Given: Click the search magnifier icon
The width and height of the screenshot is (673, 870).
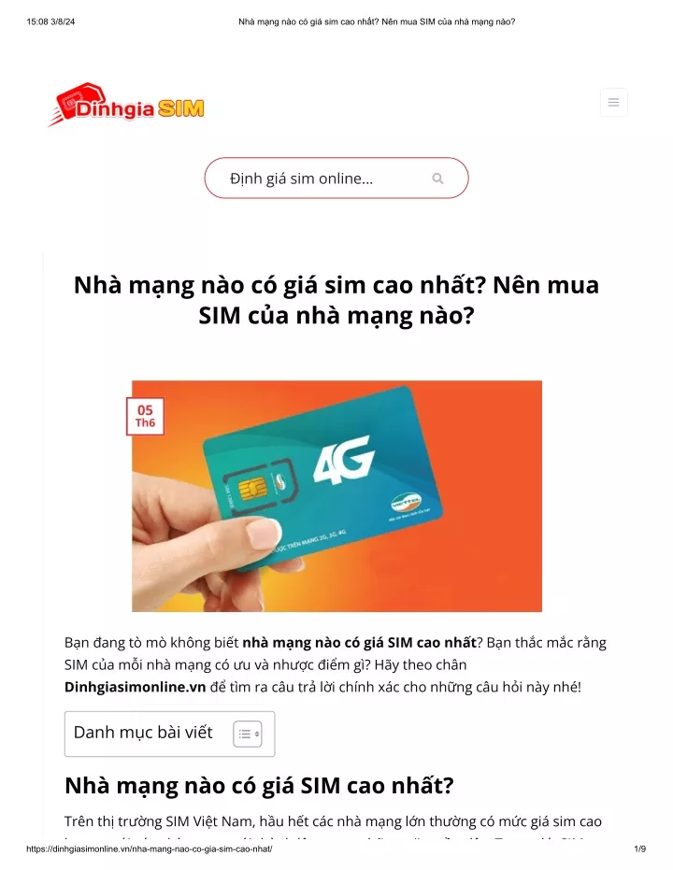Looking at the screenshot, I should tap(437, 178).
